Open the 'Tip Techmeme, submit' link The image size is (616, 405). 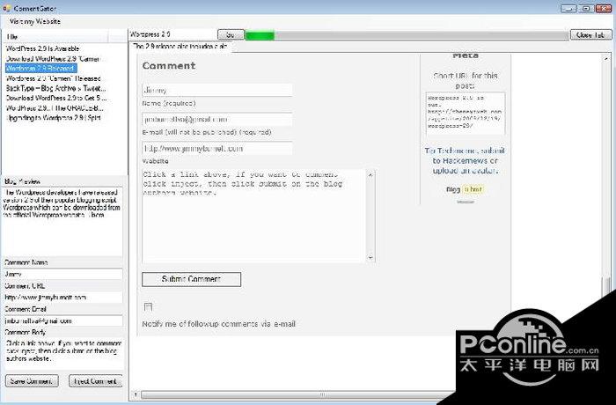click(x=465, y=151)
